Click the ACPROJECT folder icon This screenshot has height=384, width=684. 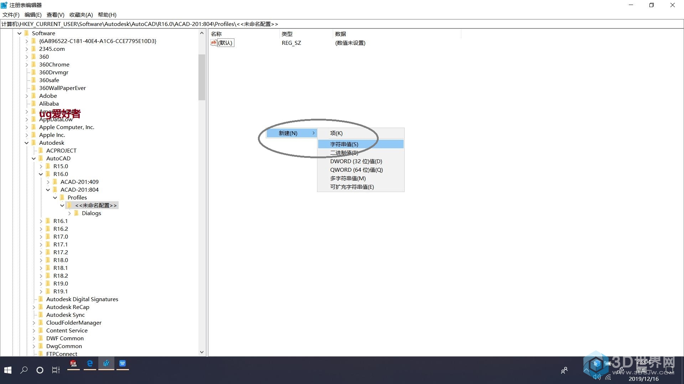41,150
